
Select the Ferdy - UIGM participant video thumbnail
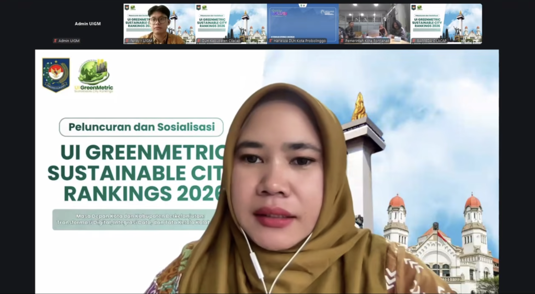(x=159, y=24)
